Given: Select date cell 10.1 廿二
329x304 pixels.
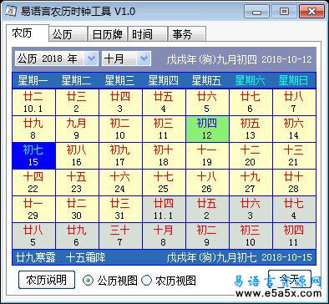Looking at the screenshot, I should point(33,102).
